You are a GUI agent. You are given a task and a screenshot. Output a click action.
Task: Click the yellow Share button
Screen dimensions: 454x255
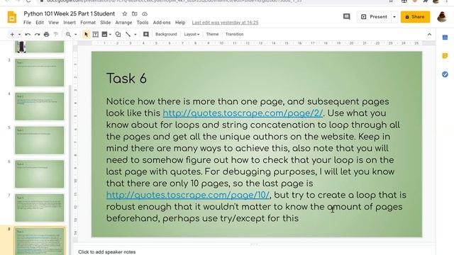pyautogui.click(x=415, y=17)
